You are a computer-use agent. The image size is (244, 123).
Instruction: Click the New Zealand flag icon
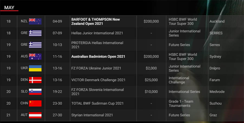[35, 21]
